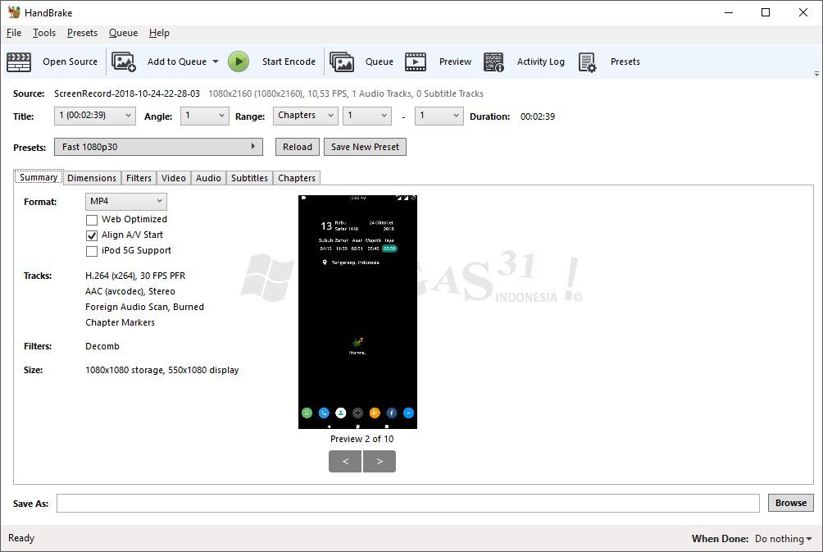Click the '1080x1080 storage, 550x1080 display' text
This screenshot has height=552, width=823.
tap(162, 370)
